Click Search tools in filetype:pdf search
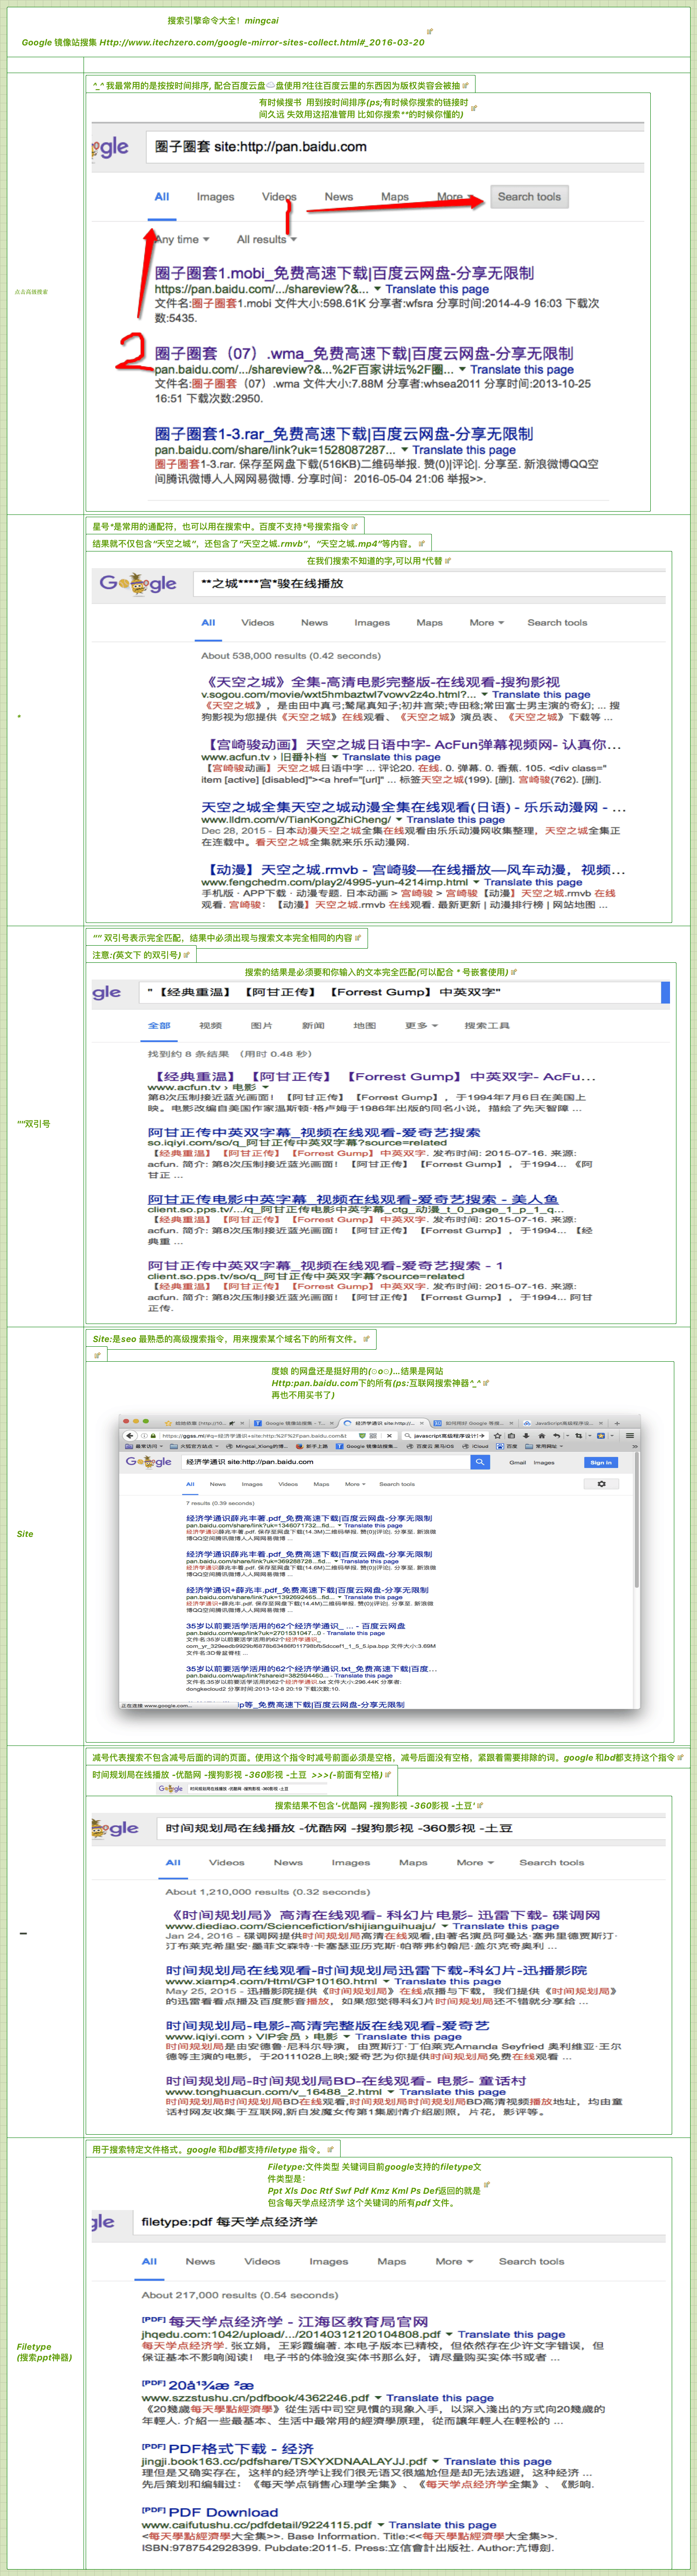 coord(531,2261)
